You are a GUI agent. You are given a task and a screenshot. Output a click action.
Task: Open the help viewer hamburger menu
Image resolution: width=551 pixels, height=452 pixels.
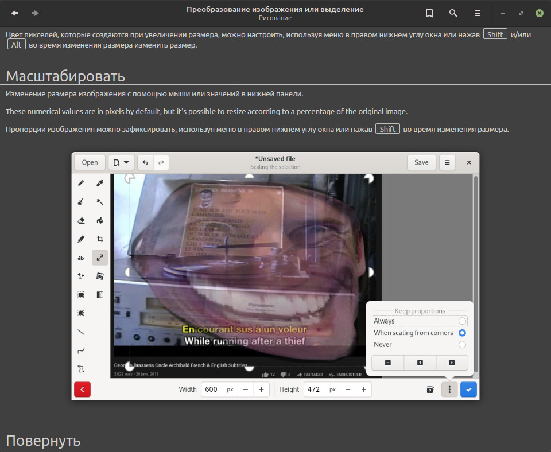point(478,13)
